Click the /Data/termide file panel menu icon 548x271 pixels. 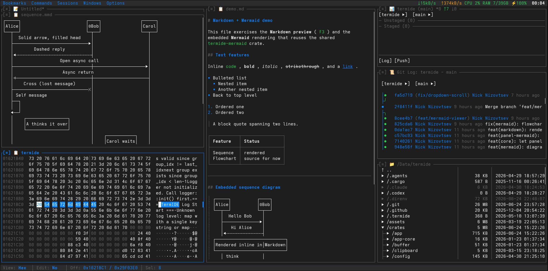coord(383,164)
